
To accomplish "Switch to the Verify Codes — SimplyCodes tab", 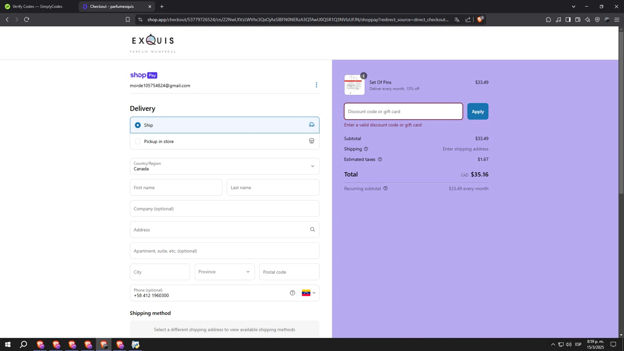I will point(37,7).
